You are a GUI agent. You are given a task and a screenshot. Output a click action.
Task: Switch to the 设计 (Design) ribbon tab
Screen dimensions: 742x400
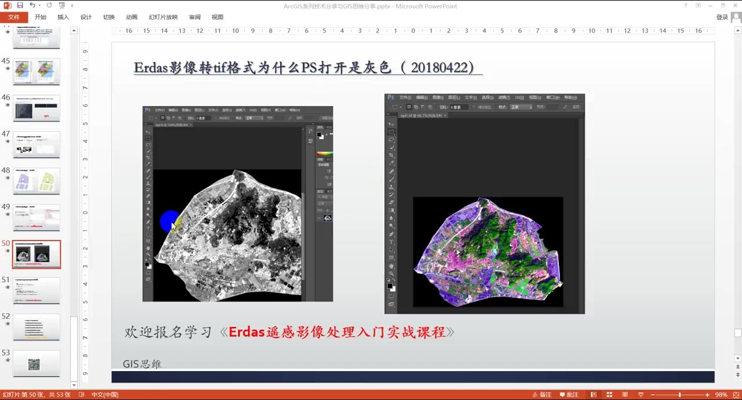coord(86,17)
